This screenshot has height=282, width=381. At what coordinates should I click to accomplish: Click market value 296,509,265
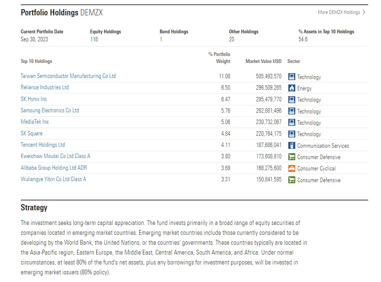point(269,88)
